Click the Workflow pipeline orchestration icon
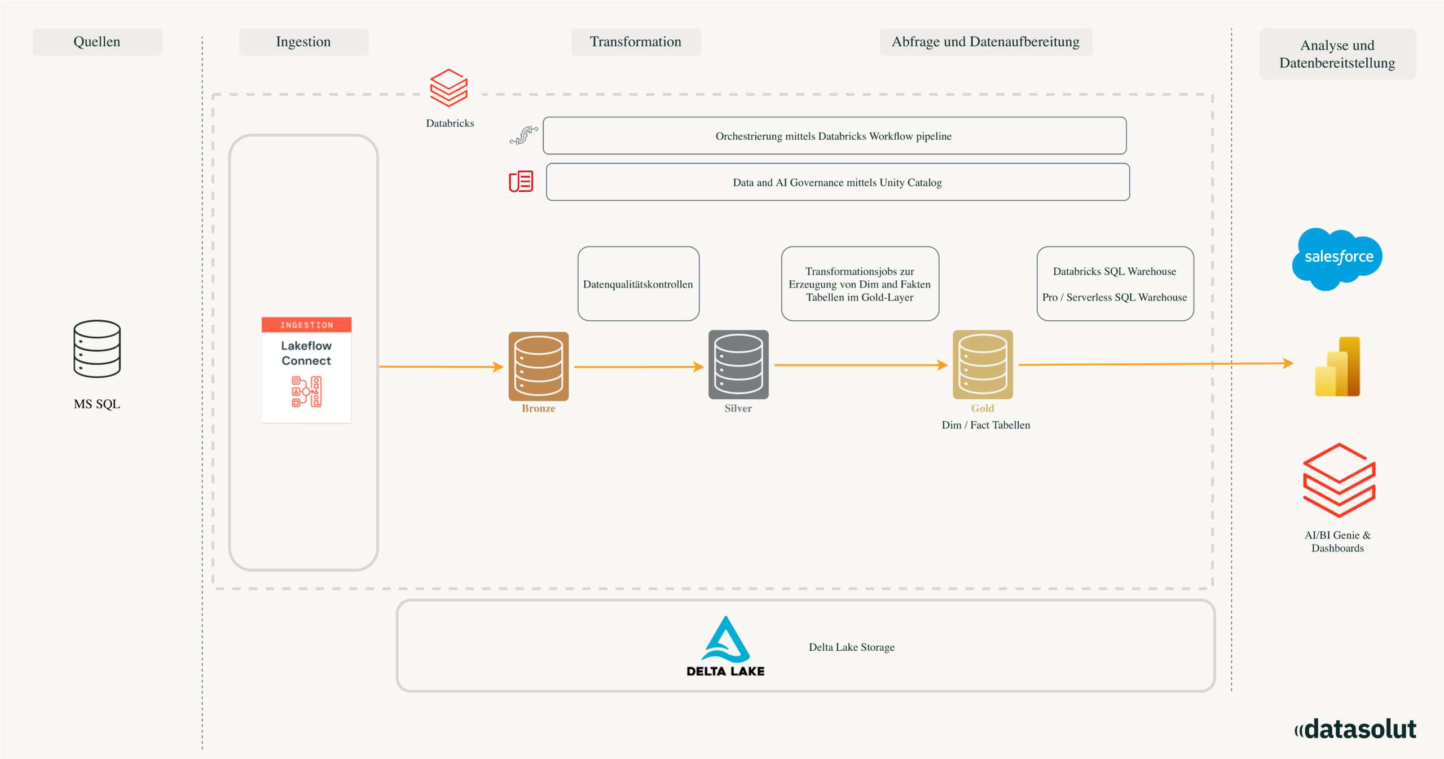1444x759 pixels. tap(523, 135)
